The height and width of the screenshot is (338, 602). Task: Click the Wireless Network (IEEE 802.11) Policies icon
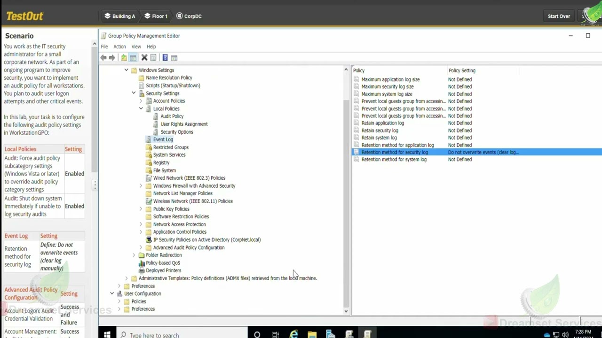(149, 201)
